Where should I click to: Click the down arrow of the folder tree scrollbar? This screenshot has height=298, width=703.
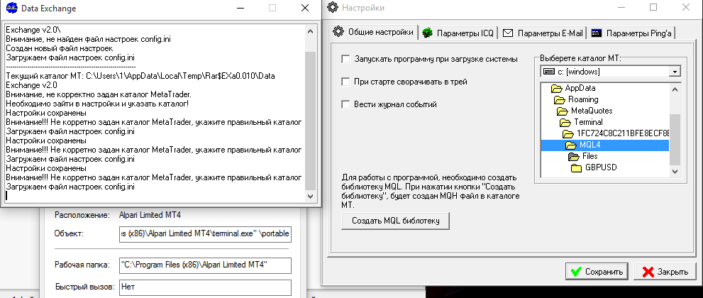[x=675, y=171]
